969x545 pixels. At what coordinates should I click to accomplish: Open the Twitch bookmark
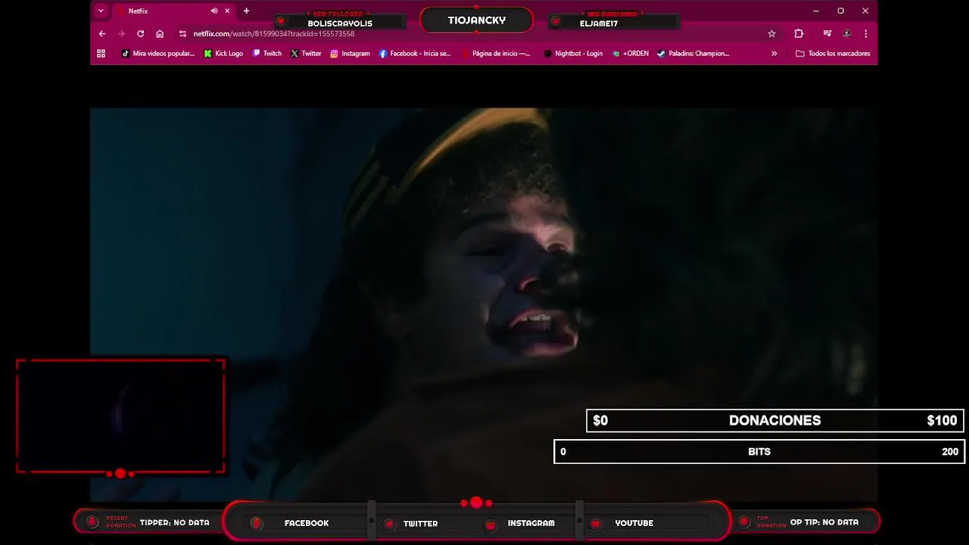click(x=267, y=54)
